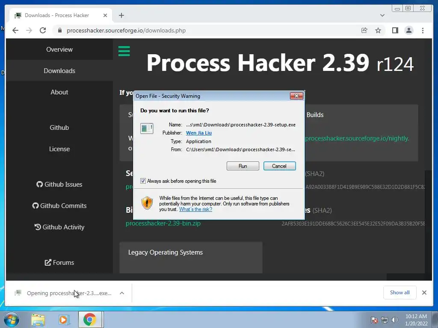Open the Forums sidebar link
438x328 pixels.
[59, 263]
